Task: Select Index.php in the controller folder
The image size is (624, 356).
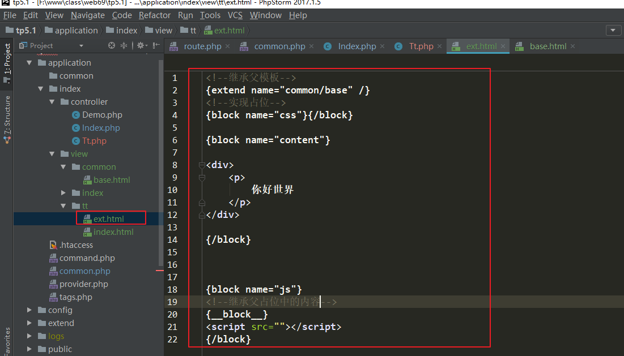Action: pyautogui.click(x=96, y=128)
